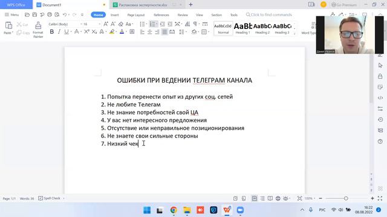Click the Print icon in quick toolbar
This screenshot has width=387, height=217.
50,14
